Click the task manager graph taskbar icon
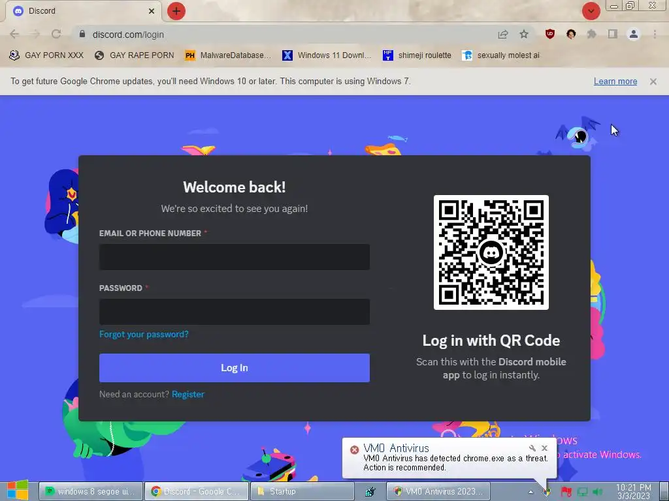 pyautogui.click(x=370, y=492)
